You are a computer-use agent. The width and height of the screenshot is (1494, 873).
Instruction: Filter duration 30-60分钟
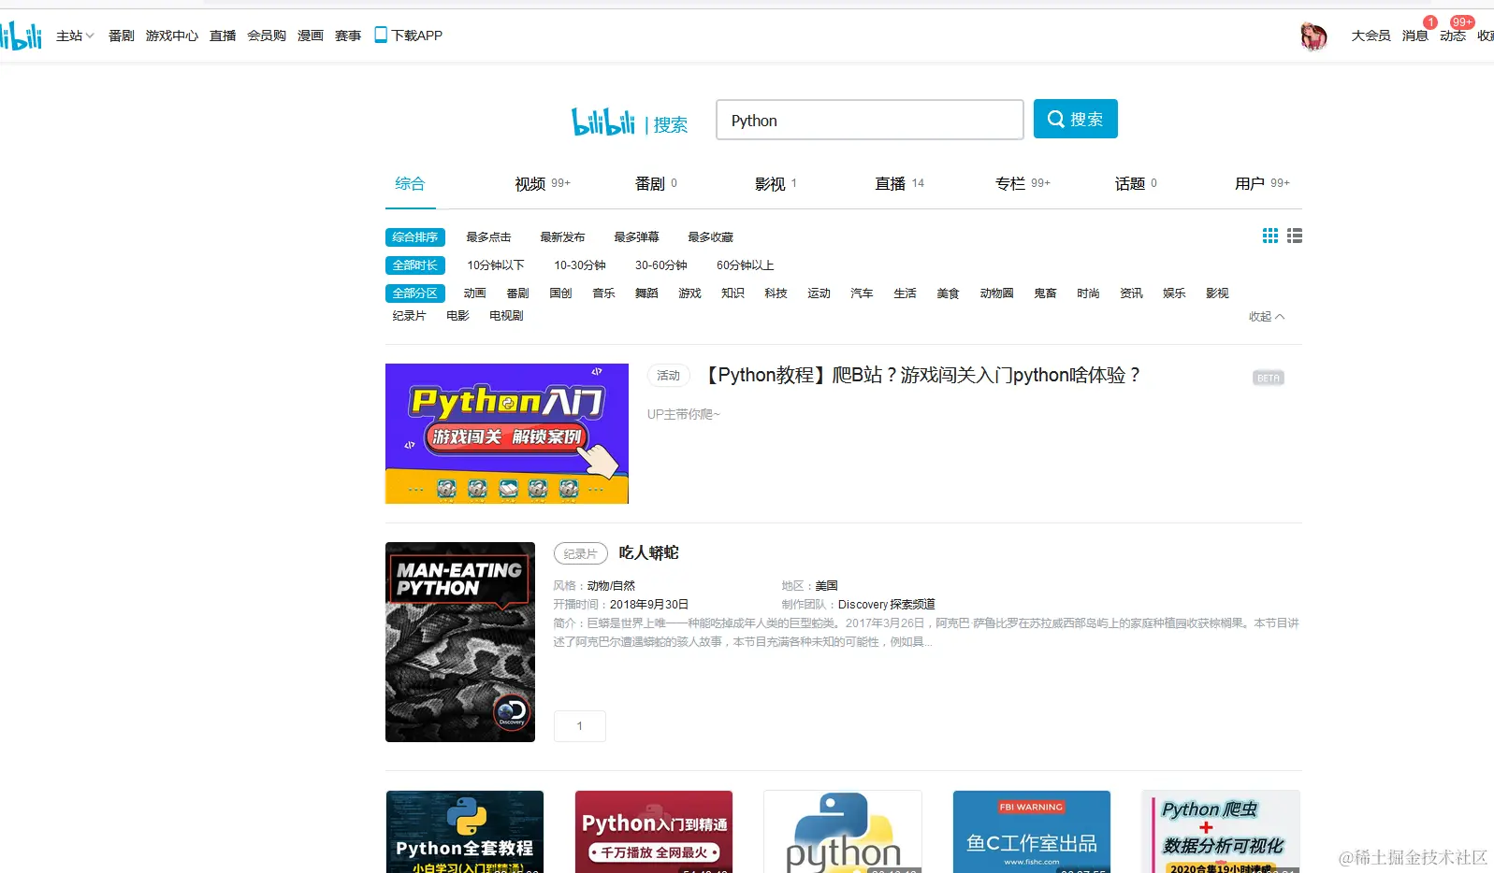pyautogui.click(x=661, y=265)
